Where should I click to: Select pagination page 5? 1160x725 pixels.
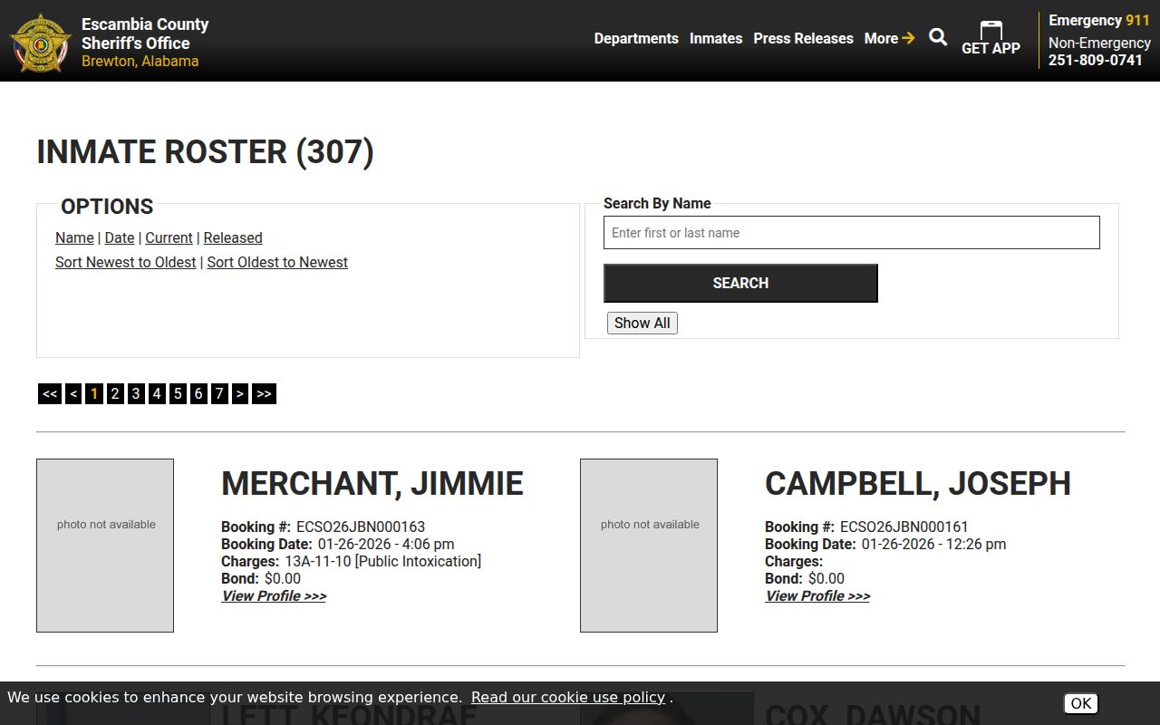point(178,393)
